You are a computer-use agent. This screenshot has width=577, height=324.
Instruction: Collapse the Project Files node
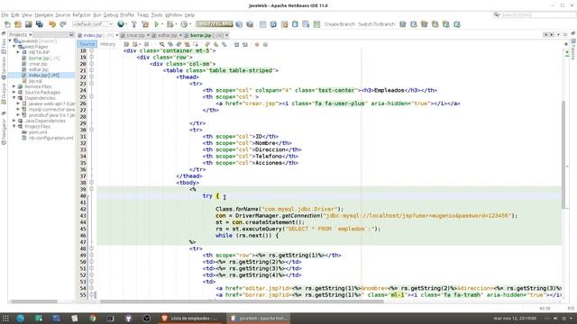coord(14,126)
